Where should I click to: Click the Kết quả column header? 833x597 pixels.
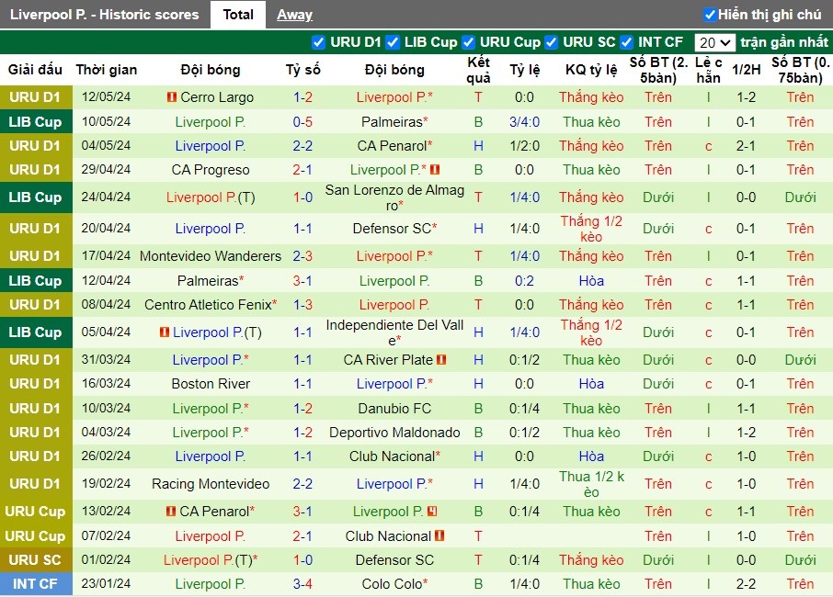click(478, 70)
